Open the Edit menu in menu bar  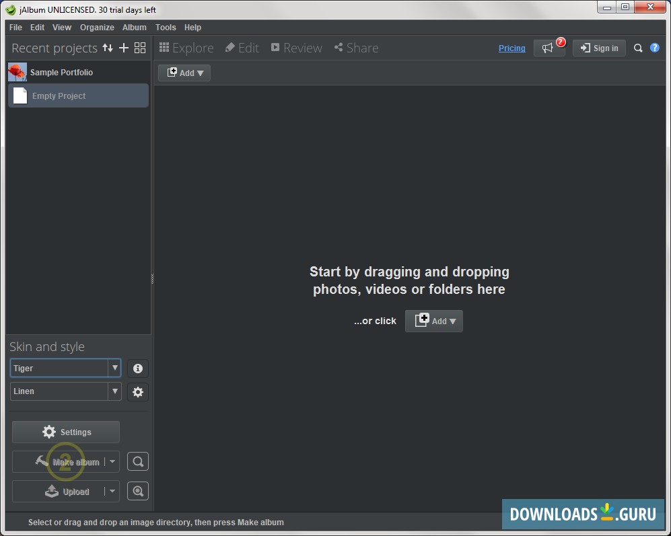tap(37, 28)
